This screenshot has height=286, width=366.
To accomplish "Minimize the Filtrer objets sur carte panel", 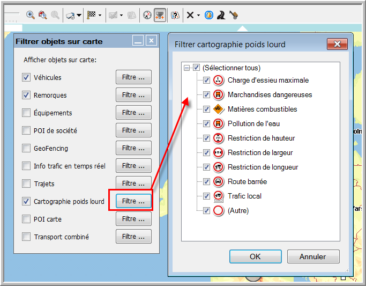I will (138, 41).
